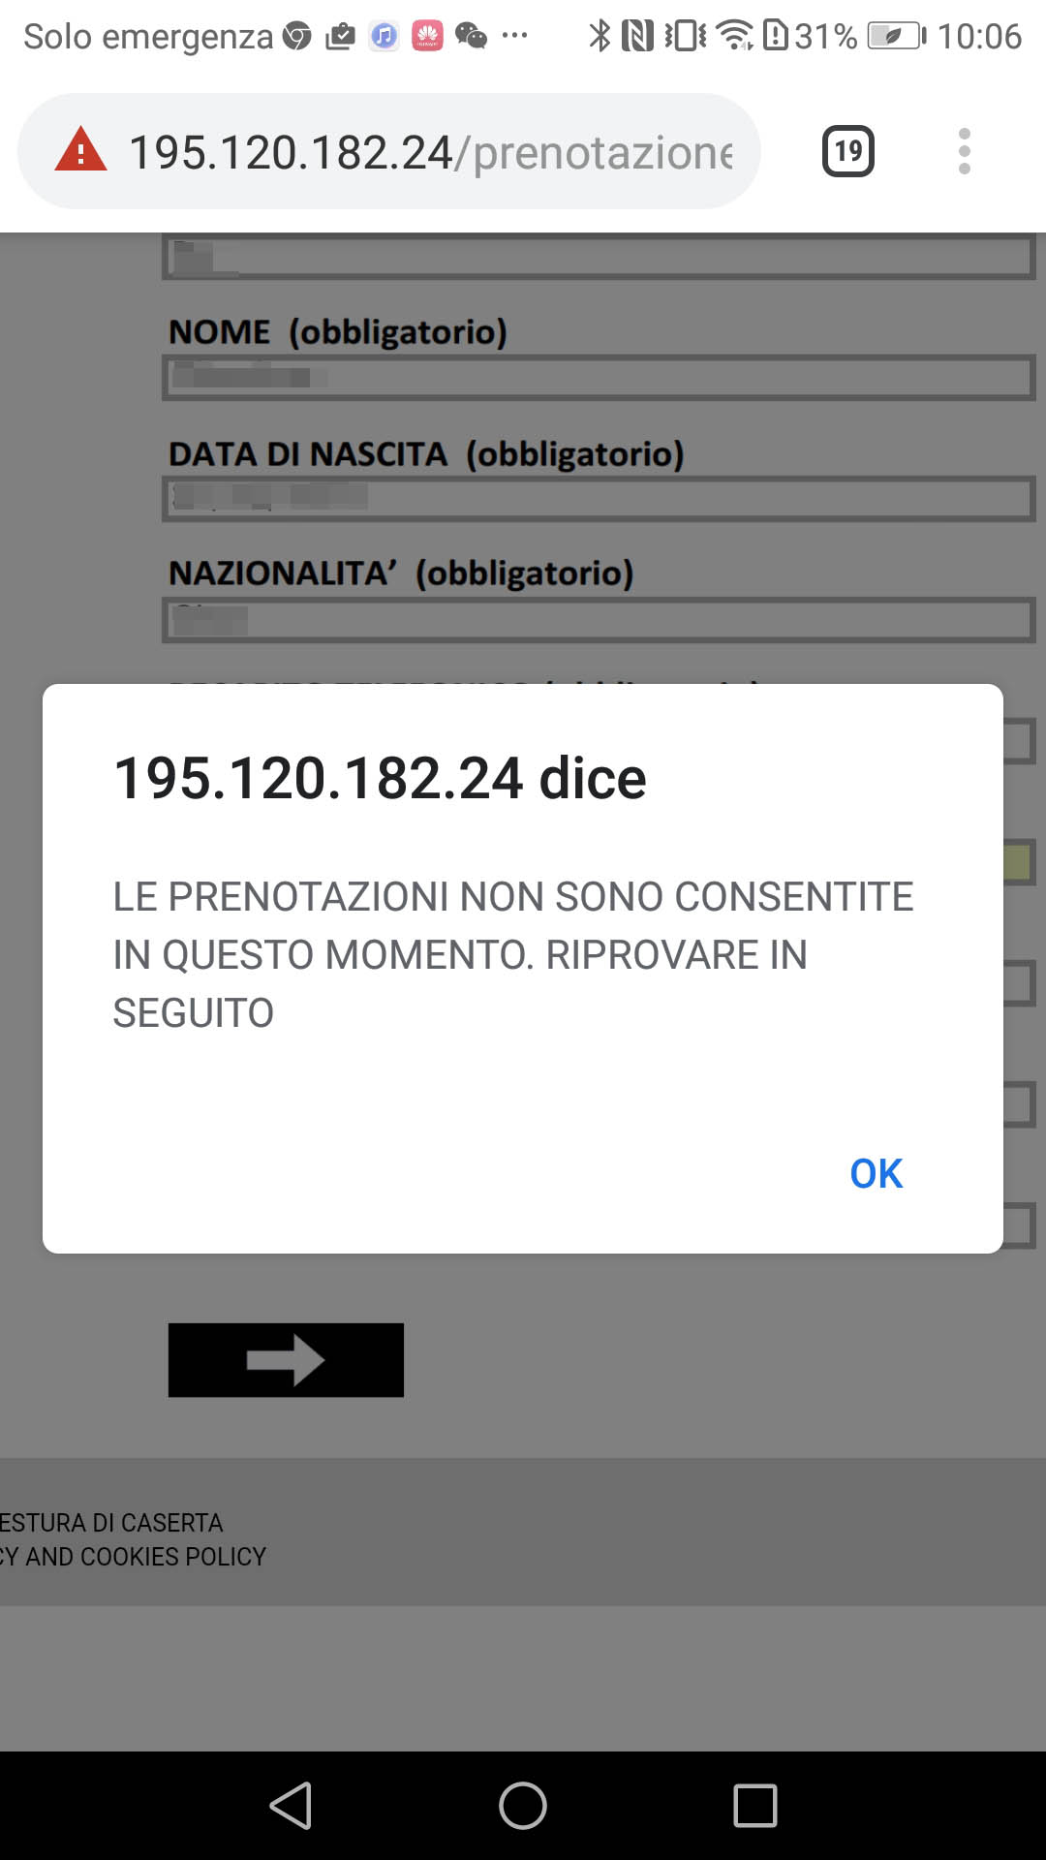Tap the Chrome notification icon in the status bar
This screenshot has width=1046, height=1860.
(297, 37)
